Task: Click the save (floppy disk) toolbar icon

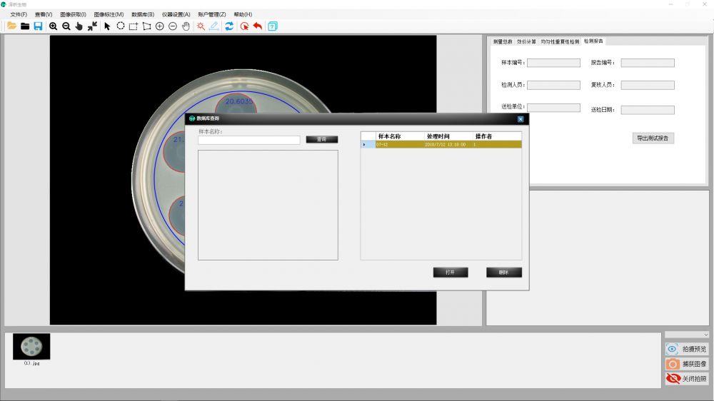Action: [x=38, y=26]
